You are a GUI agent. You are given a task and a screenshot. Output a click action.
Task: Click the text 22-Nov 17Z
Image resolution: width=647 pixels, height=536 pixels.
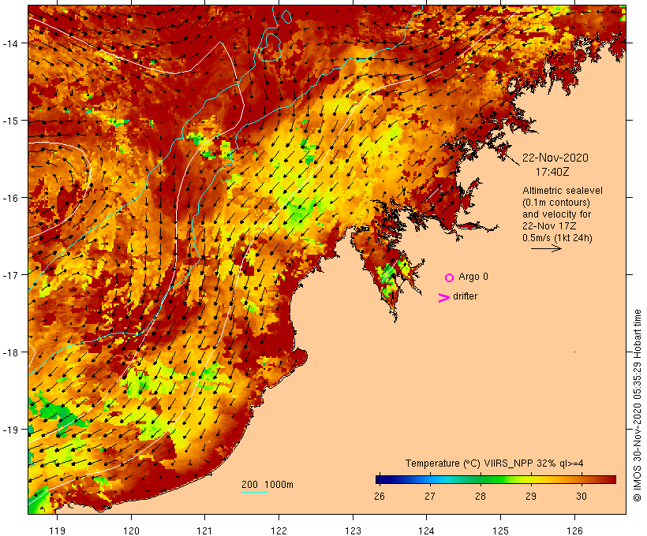tap(549, 226)
